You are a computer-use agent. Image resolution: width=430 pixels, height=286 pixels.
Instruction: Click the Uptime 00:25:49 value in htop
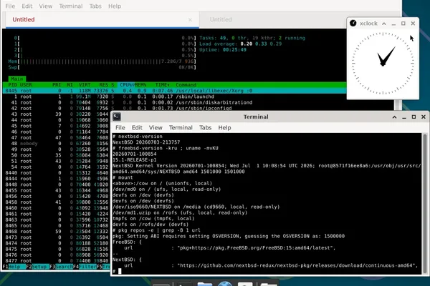[x=234, y=50]
